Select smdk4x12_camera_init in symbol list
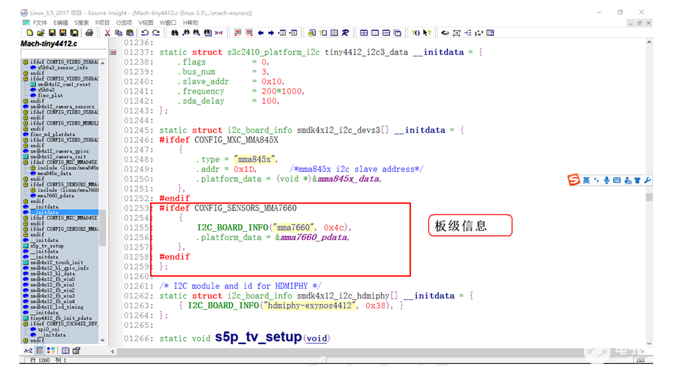Screen dimensions: 680x366 tap(58, 157)
